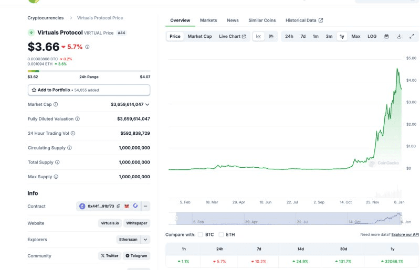Viewport: 420px width, 270px height.
Task: Click right handle of chart range navigator
Action: tap(401, 218)
